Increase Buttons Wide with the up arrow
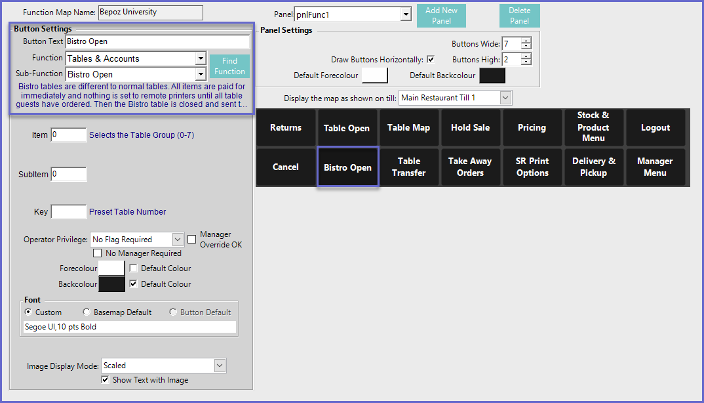The height and width of the screenshot is (403, 704). [x=526, y=41]
